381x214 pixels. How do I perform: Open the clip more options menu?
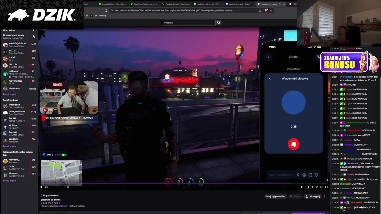tap(325, 196)
